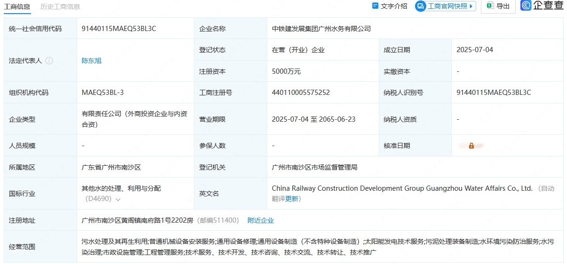Click the 注册地址 label cell
The width and height of the screenshot is (567, 264).
pyautogui.click(x=40, y=220)
